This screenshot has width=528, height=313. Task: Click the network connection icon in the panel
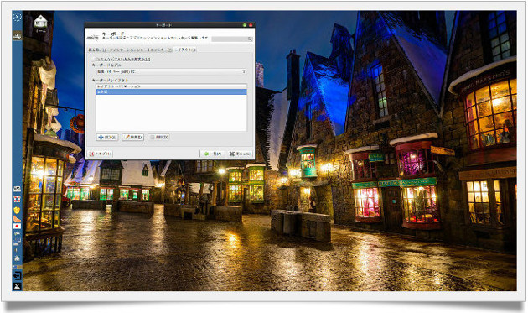tap(17, 242)
